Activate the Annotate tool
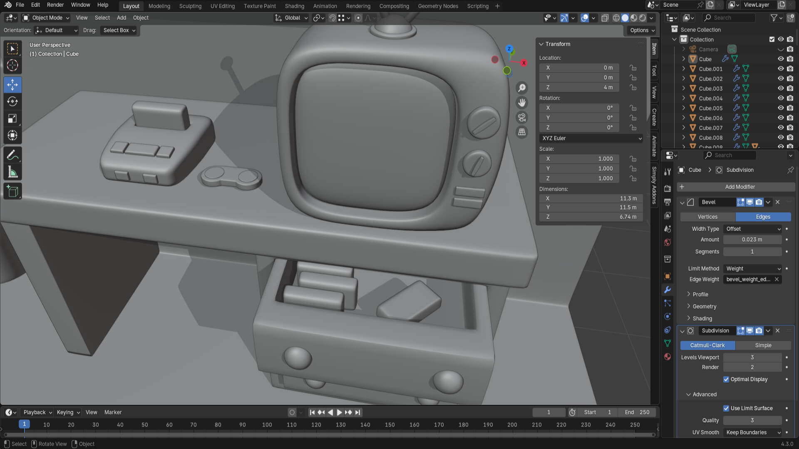This screenshot has height=449, width=799. 12,155
